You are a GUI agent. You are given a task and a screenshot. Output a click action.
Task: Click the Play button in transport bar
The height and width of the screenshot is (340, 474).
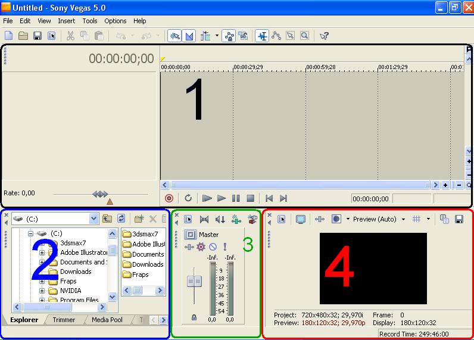[222, 198]
